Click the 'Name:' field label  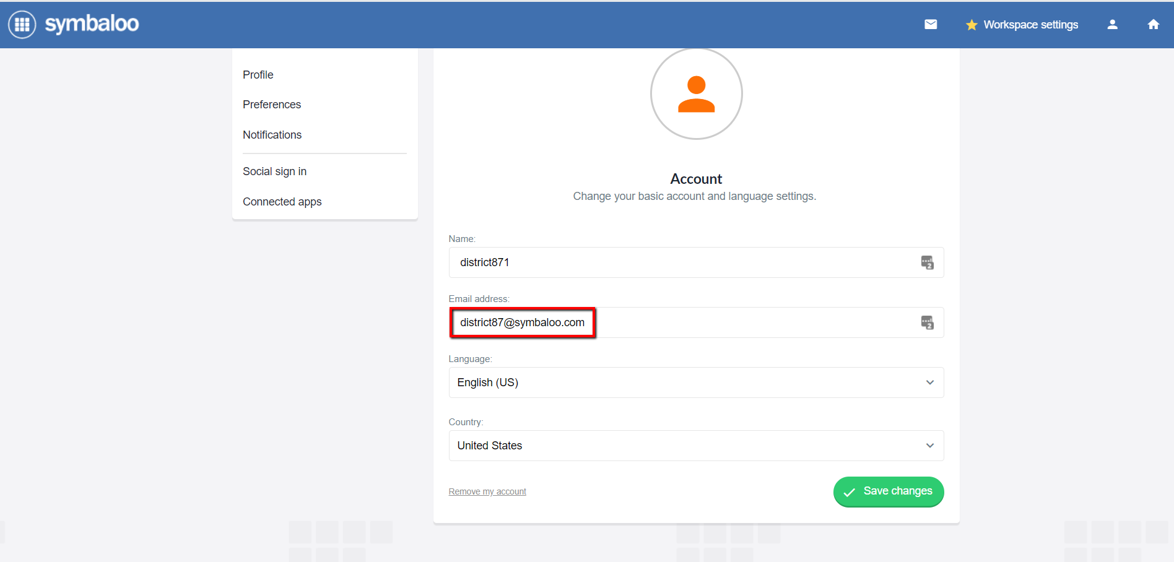[x=462, y=239]
